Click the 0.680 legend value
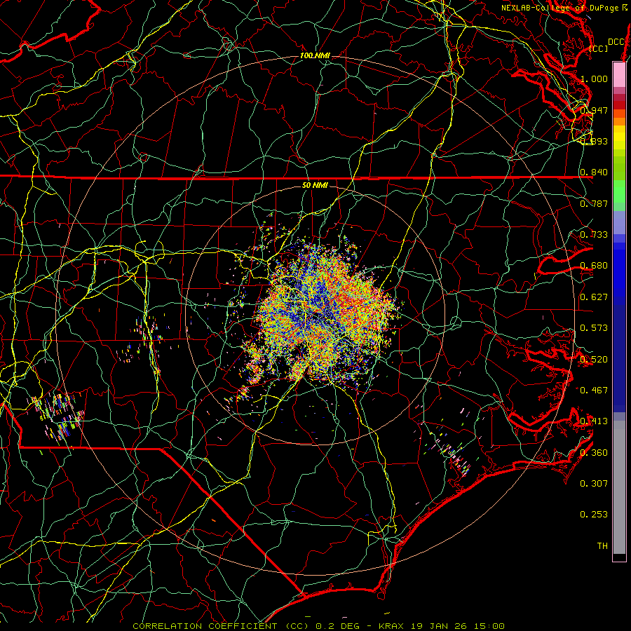 594,266
